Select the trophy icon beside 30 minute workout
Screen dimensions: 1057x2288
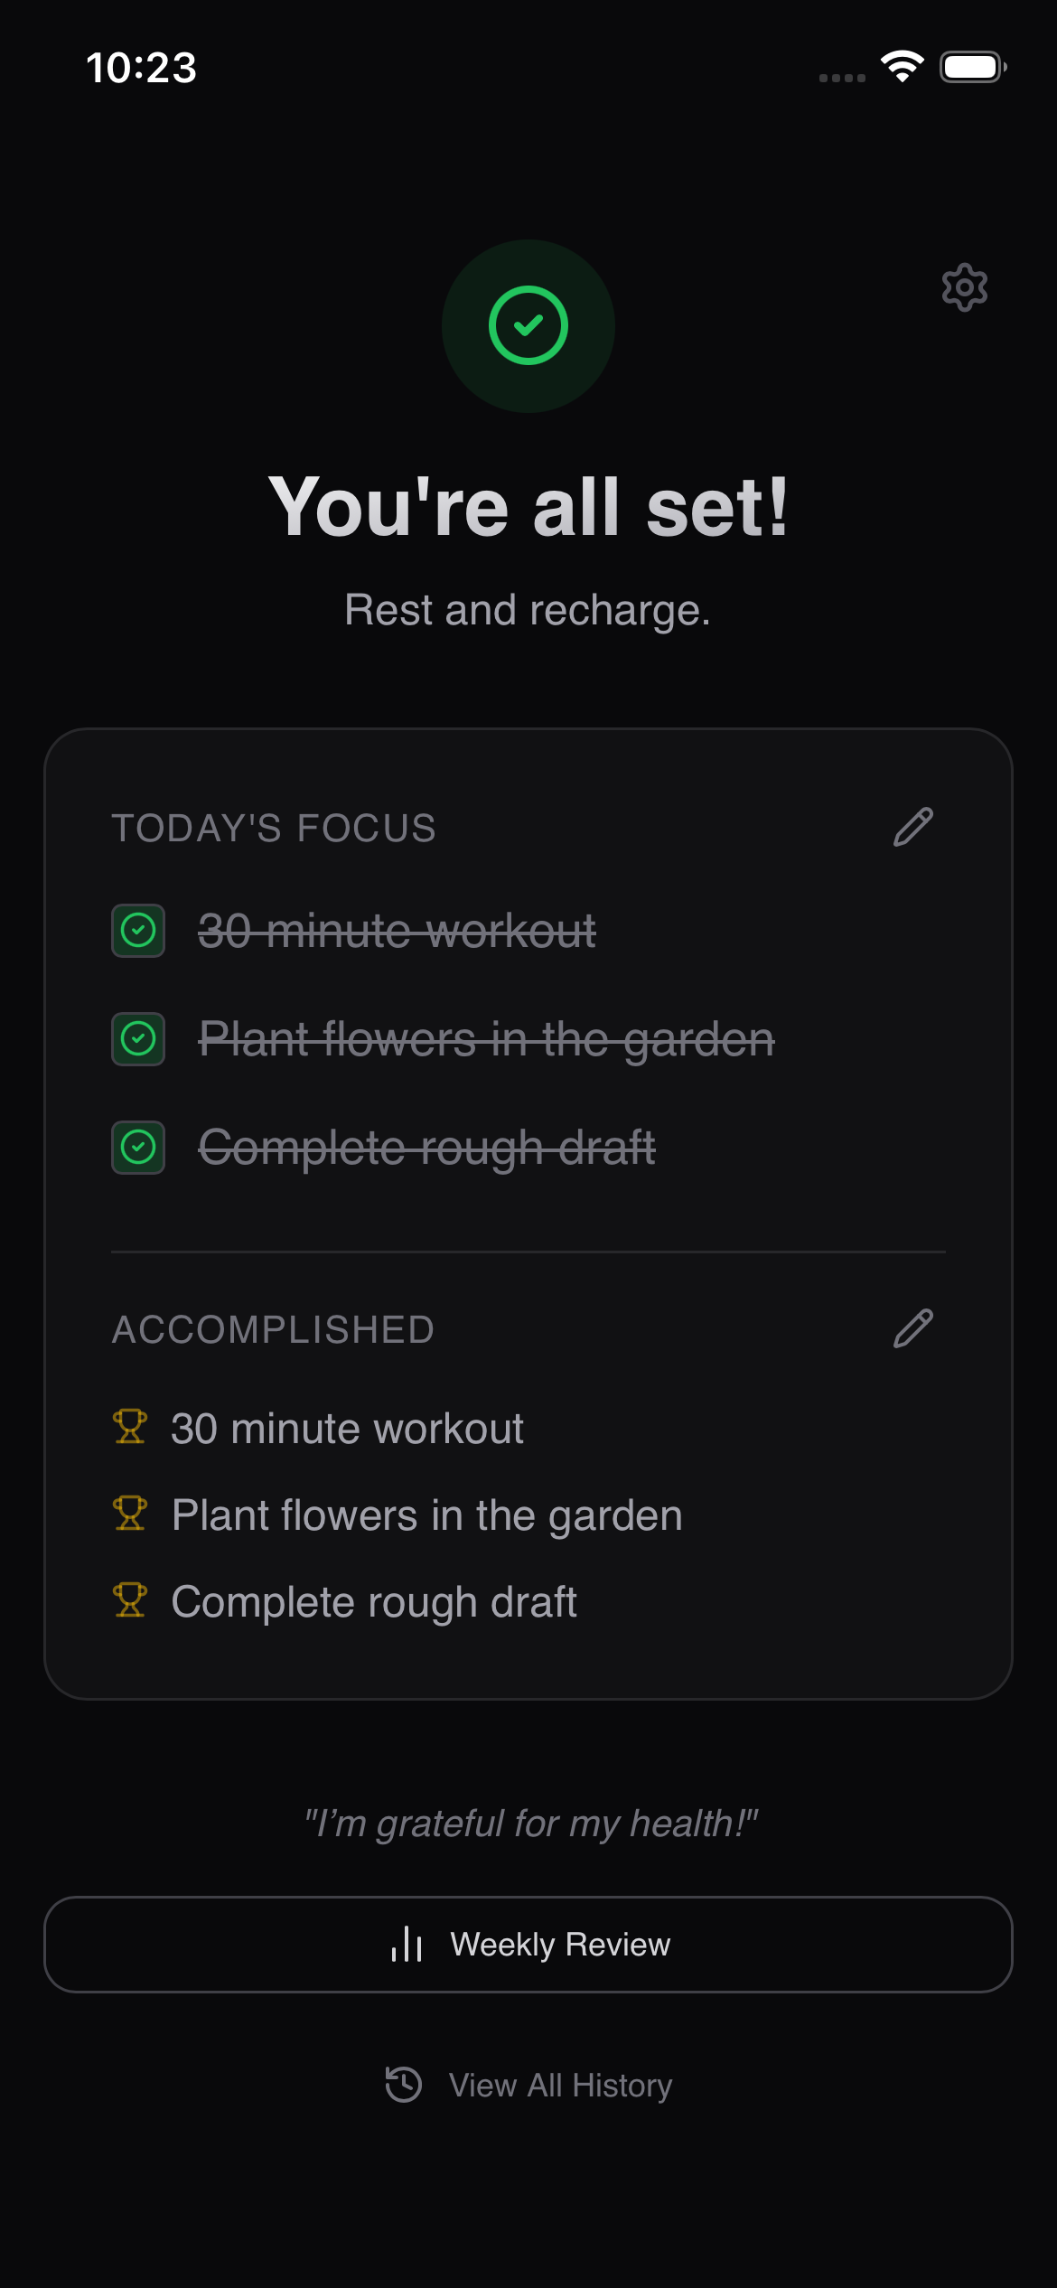[129, 1427]
